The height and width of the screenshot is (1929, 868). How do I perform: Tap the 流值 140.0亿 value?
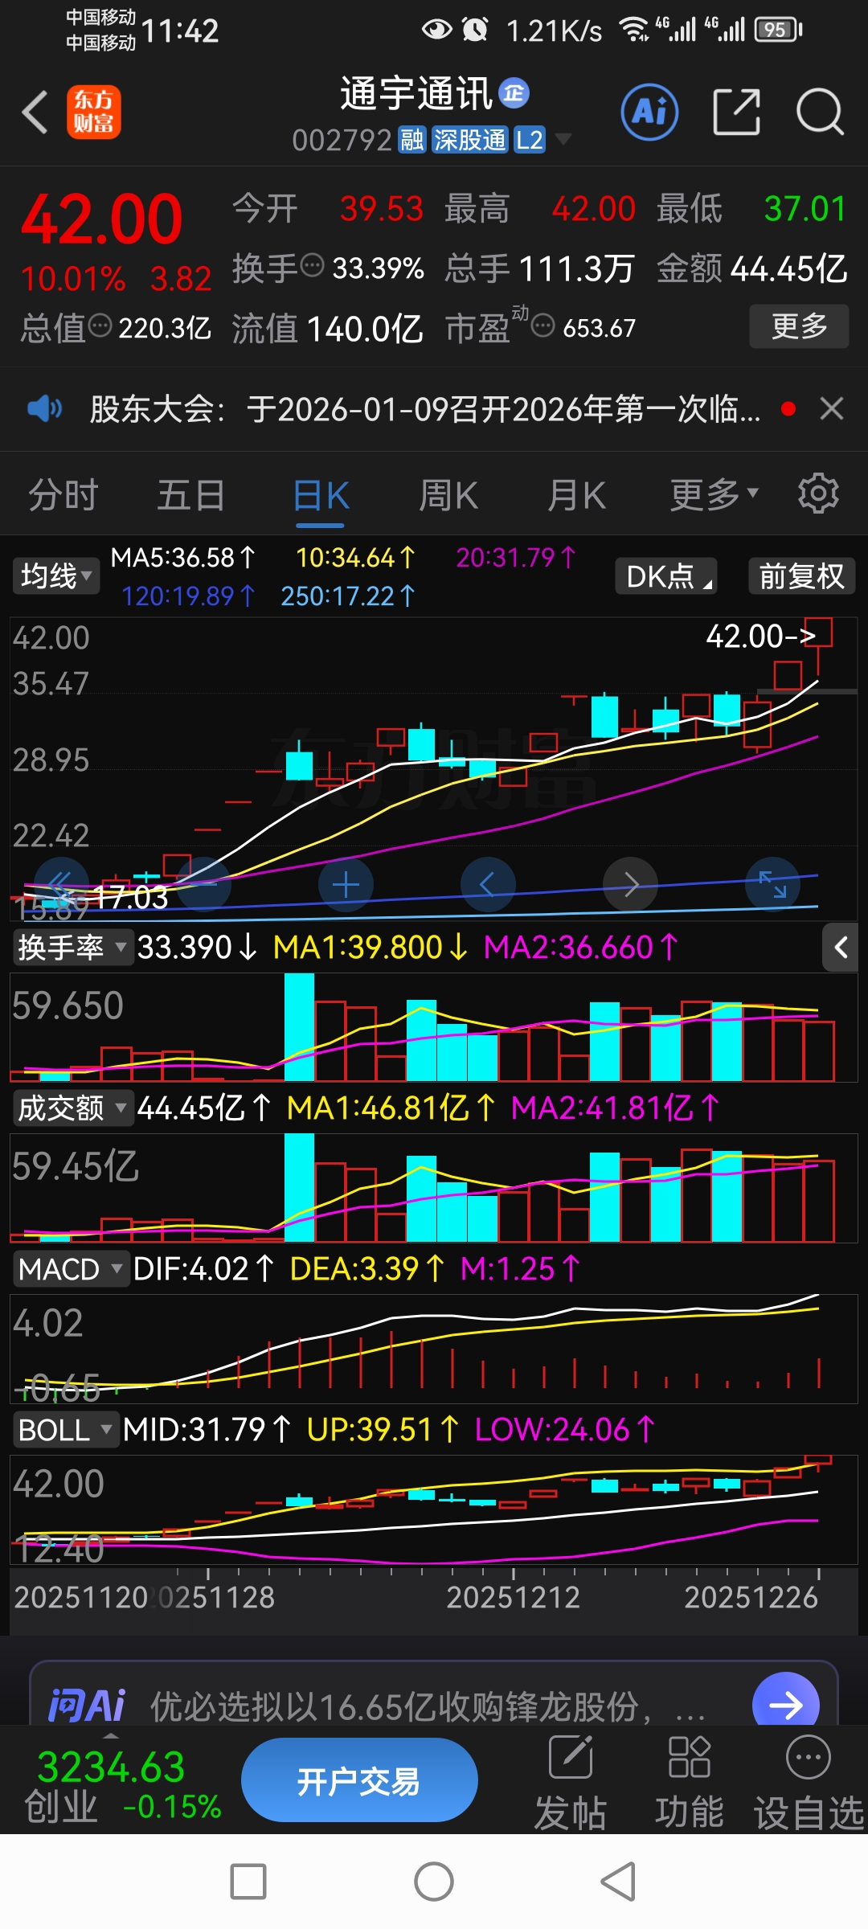point(327,328)
